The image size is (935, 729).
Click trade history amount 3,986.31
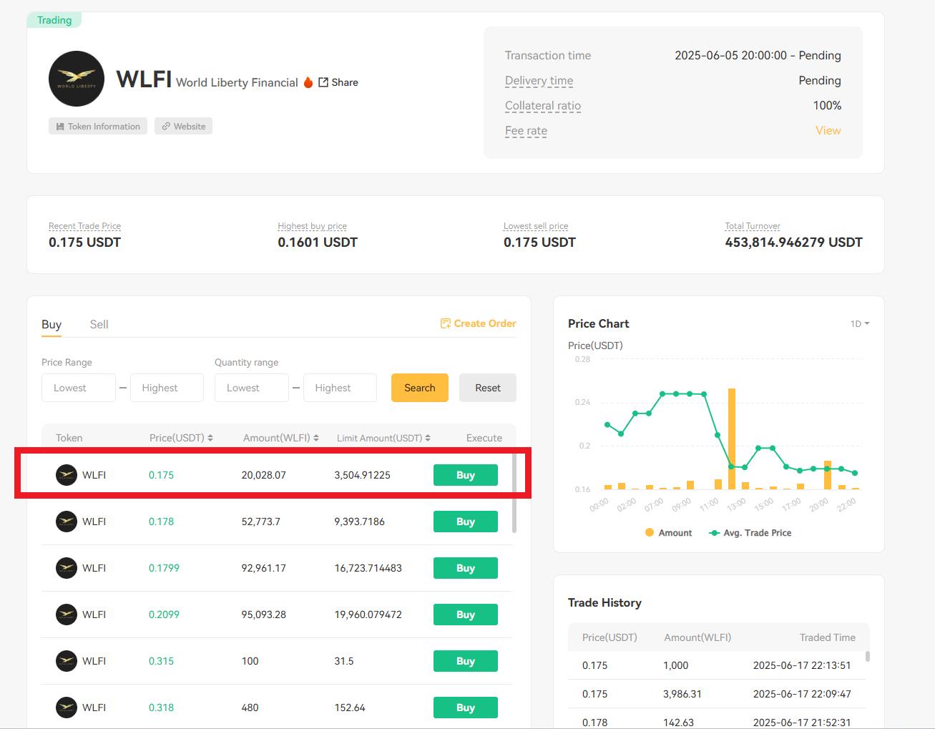[x=682, y=694]
